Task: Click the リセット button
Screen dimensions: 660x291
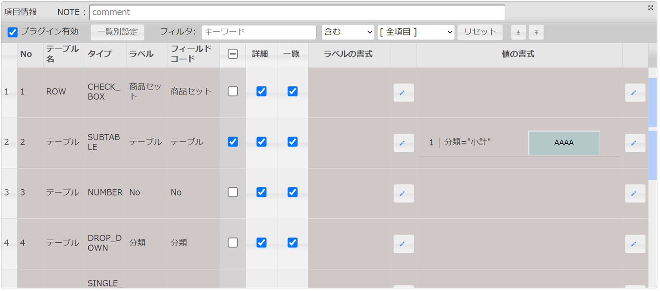Action: pos(480,32)
